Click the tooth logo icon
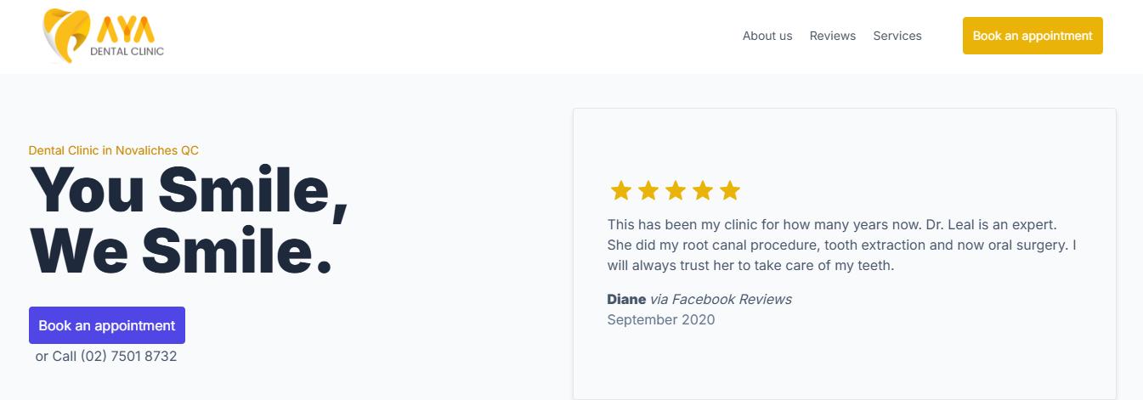The height and width of the screenshot is (400, 1143). click(x=66, y=34)
